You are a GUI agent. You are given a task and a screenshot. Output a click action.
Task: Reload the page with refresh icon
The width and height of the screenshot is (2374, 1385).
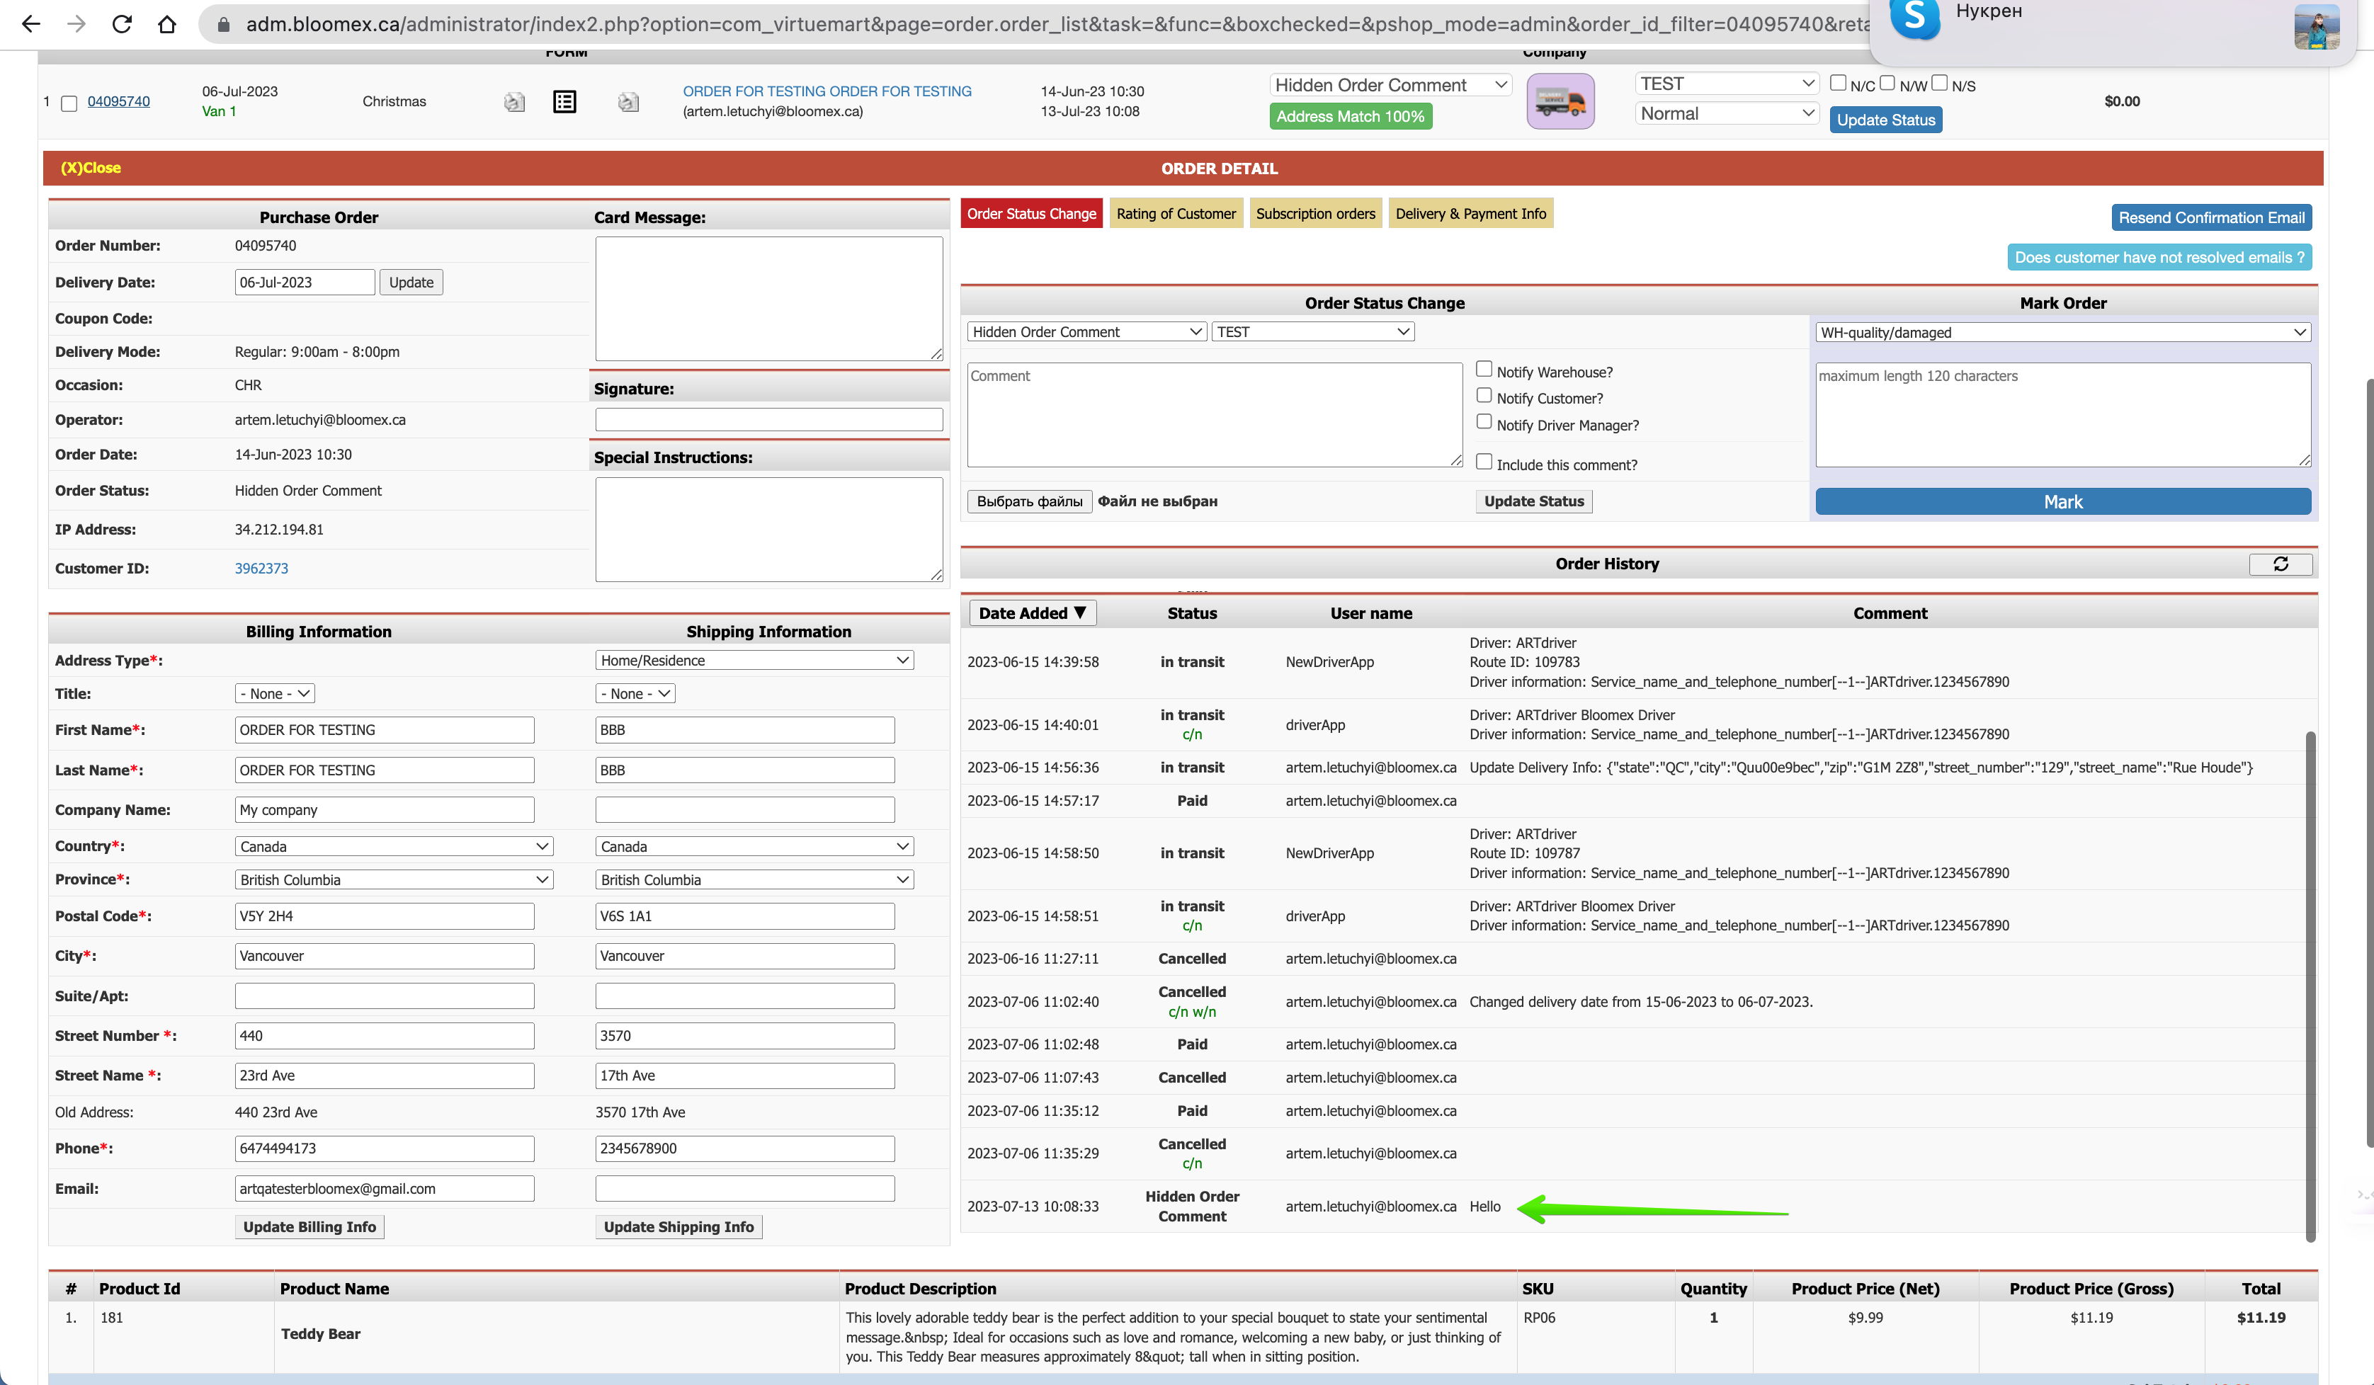122,23
